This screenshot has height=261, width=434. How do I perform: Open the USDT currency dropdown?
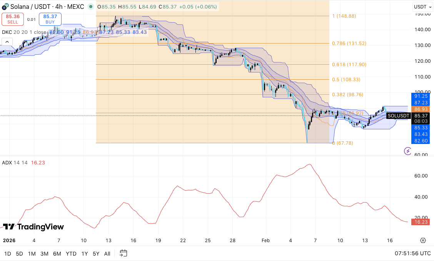[422, 7]
